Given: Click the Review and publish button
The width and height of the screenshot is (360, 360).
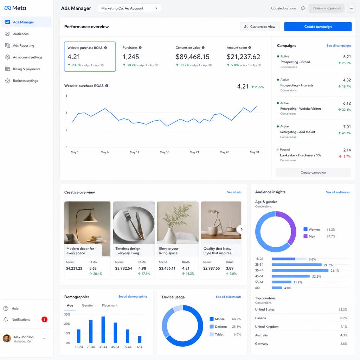Looking at the screenshot, I should 326,8.
